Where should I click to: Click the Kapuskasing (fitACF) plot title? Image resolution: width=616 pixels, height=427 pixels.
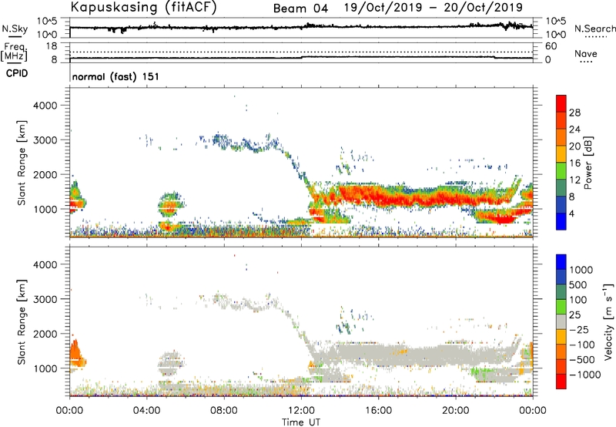tap(143, 7)
